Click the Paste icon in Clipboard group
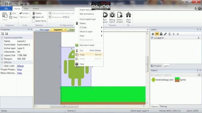Image resolution: width=202 pixels, height=113 pixels. click(x=5, y=15)
